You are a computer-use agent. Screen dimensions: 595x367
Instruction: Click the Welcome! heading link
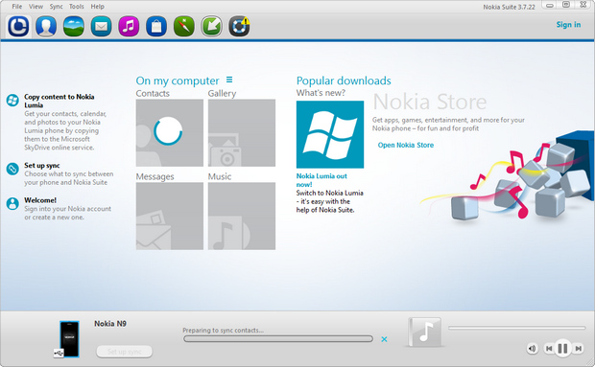(40, 200)
